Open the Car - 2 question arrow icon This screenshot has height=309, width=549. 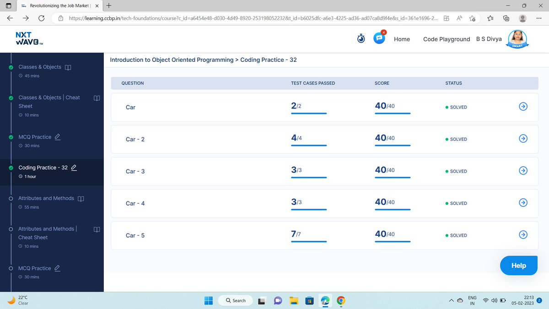(523, 138)
